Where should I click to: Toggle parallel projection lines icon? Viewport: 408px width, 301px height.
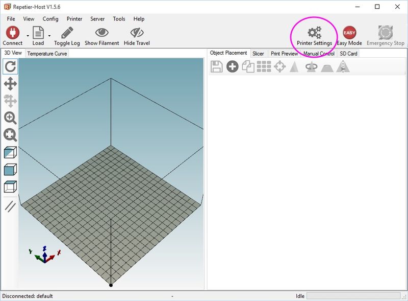point(10,206)
